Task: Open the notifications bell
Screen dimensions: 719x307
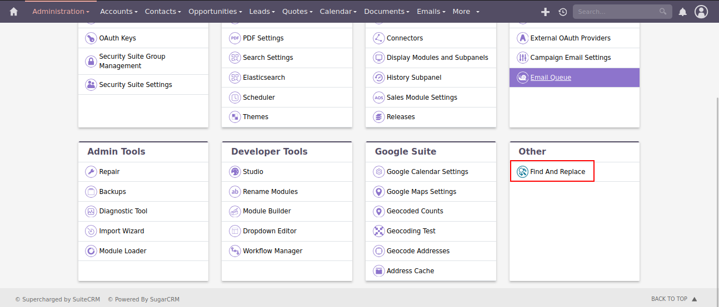Action: [x=683, y=12]
